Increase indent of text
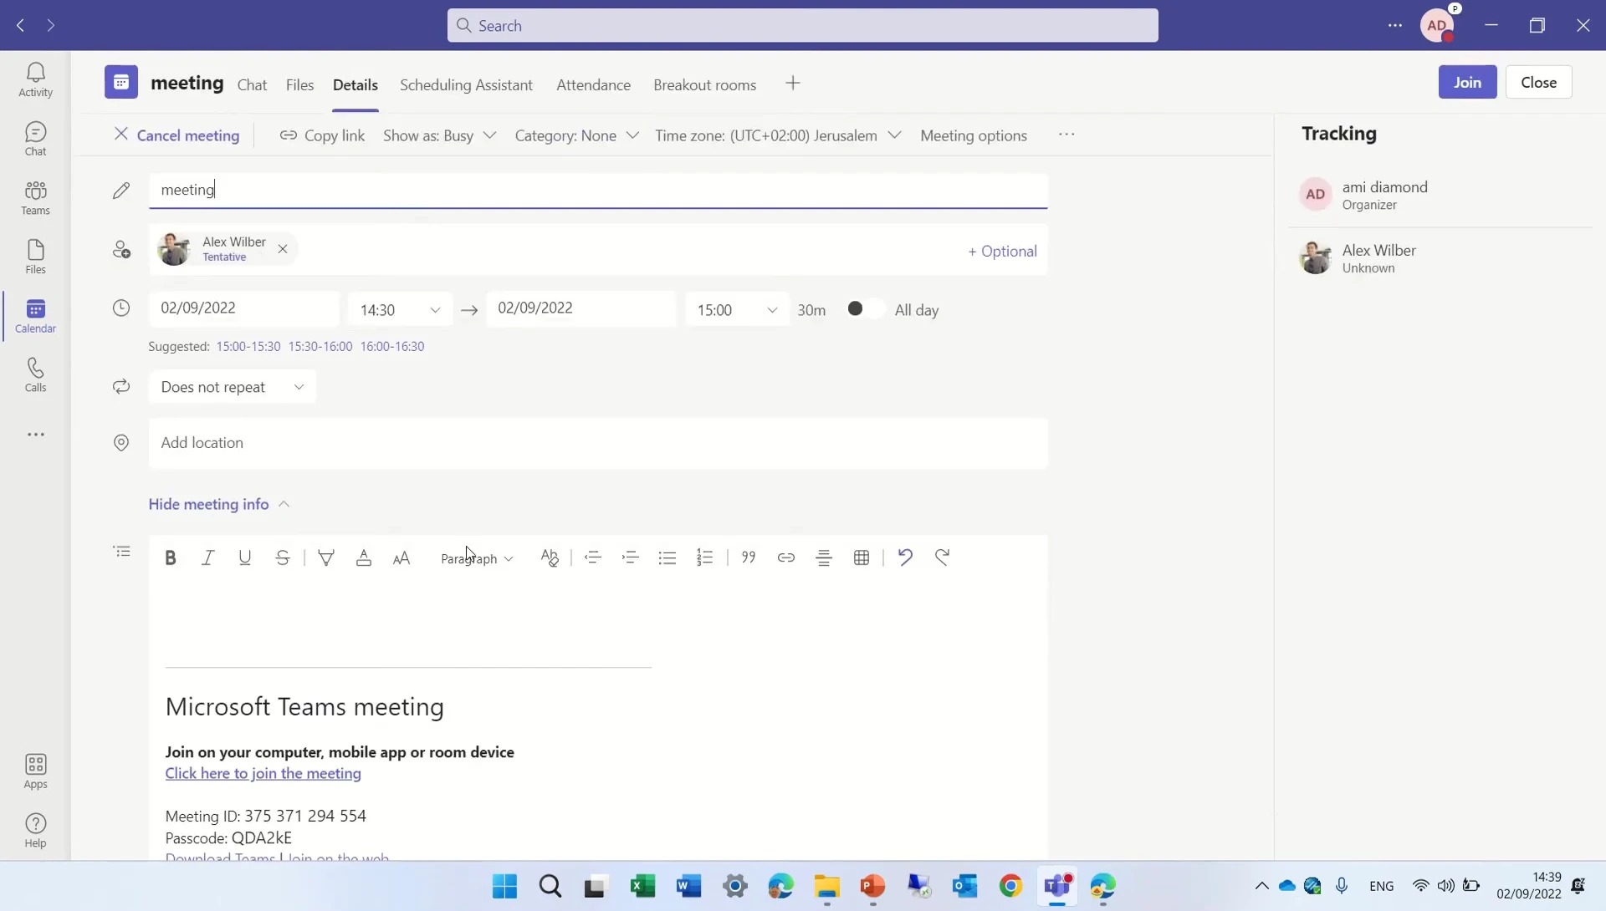This screenshot has width=1606, height=911. [x=631, y=558]
